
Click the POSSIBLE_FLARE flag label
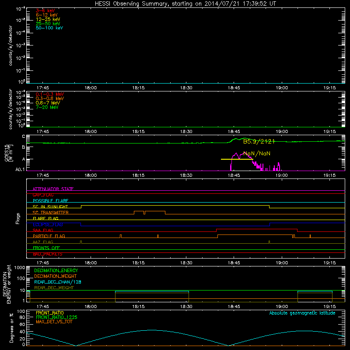[x=50, y=201]
